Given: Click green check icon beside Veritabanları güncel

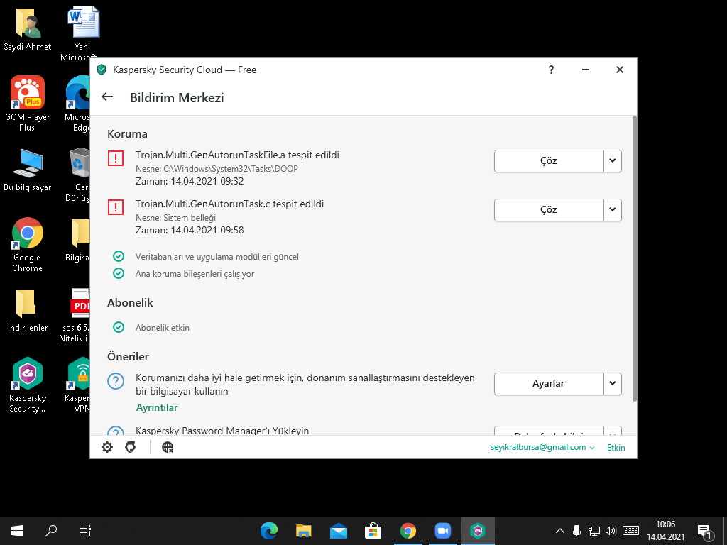Looking at the screenshot, I should coord(119,256).
